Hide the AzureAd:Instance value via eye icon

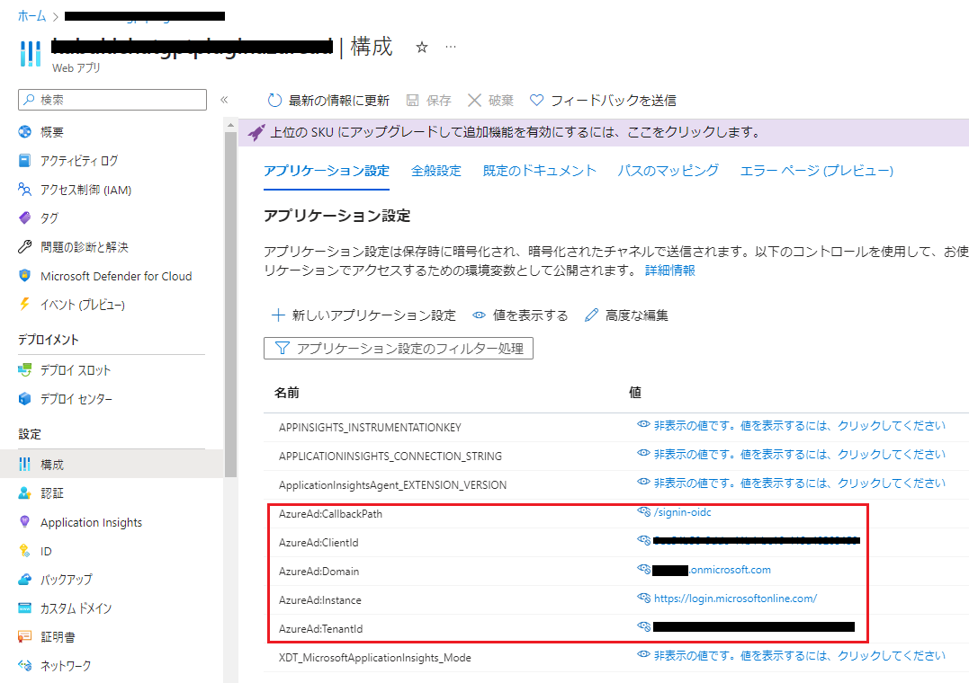[x=644, y=598]
